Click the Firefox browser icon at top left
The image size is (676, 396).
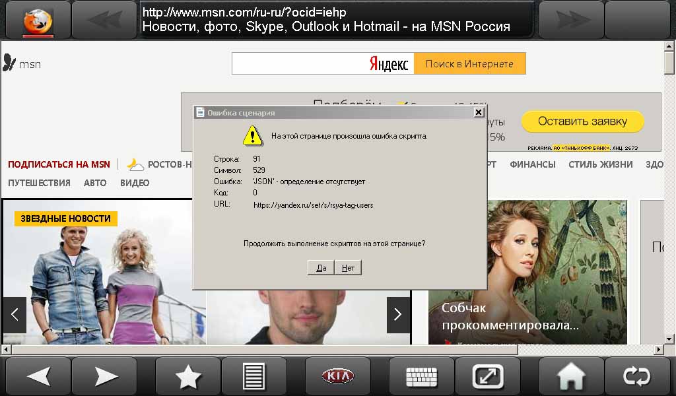(x=38, y=20)
